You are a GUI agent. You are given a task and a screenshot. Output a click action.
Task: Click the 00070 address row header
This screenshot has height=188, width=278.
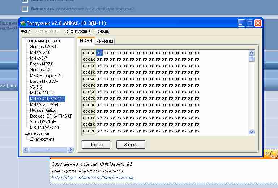click(x=89, y=98)
